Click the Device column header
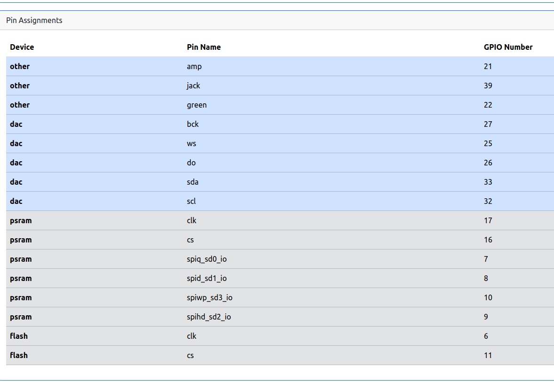554x382 pixels. [22, 47]
